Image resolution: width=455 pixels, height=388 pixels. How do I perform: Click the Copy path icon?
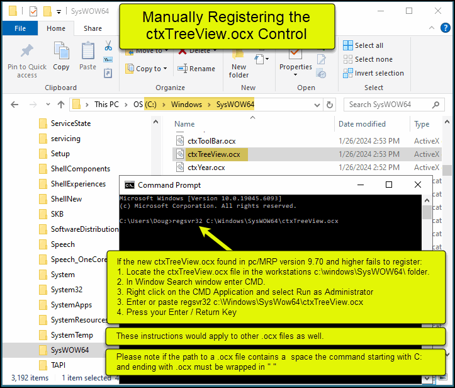(x=108, y=60)
